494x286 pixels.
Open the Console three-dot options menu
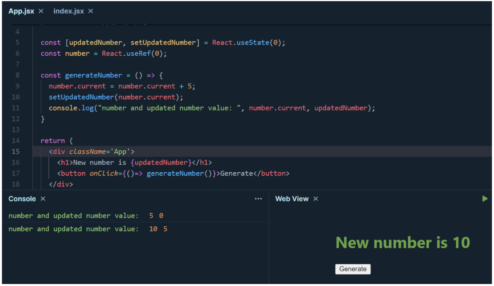258,199
